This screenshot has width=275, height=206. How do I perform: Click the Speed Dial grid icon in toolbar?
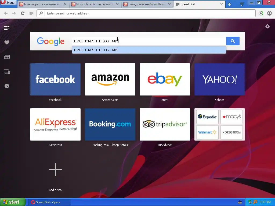31,13
